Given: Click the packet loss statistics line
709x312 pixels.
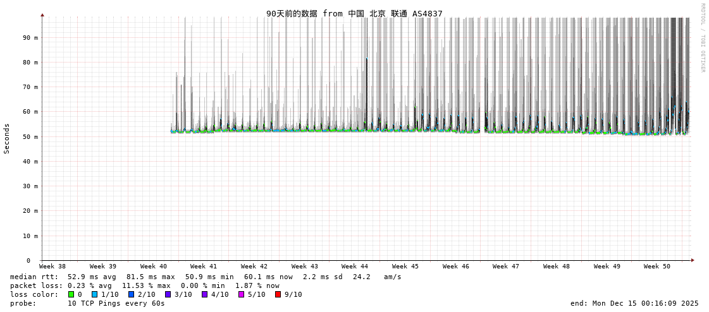Looking at the screenshot, I should 144,285.
